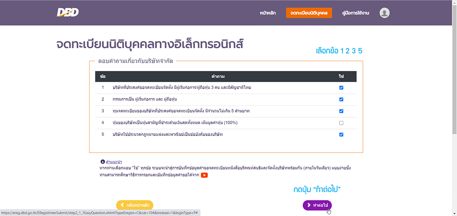Click the section legend ตอบคำถามเกี่ยวกับบริษัทจำกัด
The height and width of the screenshot is (216, 457).
click(x=135, y=61)
